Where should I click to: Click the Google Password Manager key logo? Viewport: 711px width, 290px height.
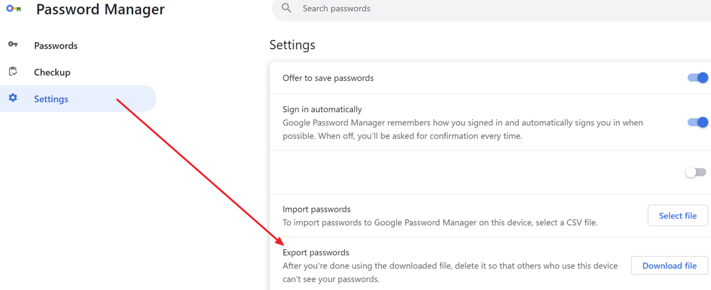click(13, 9)
